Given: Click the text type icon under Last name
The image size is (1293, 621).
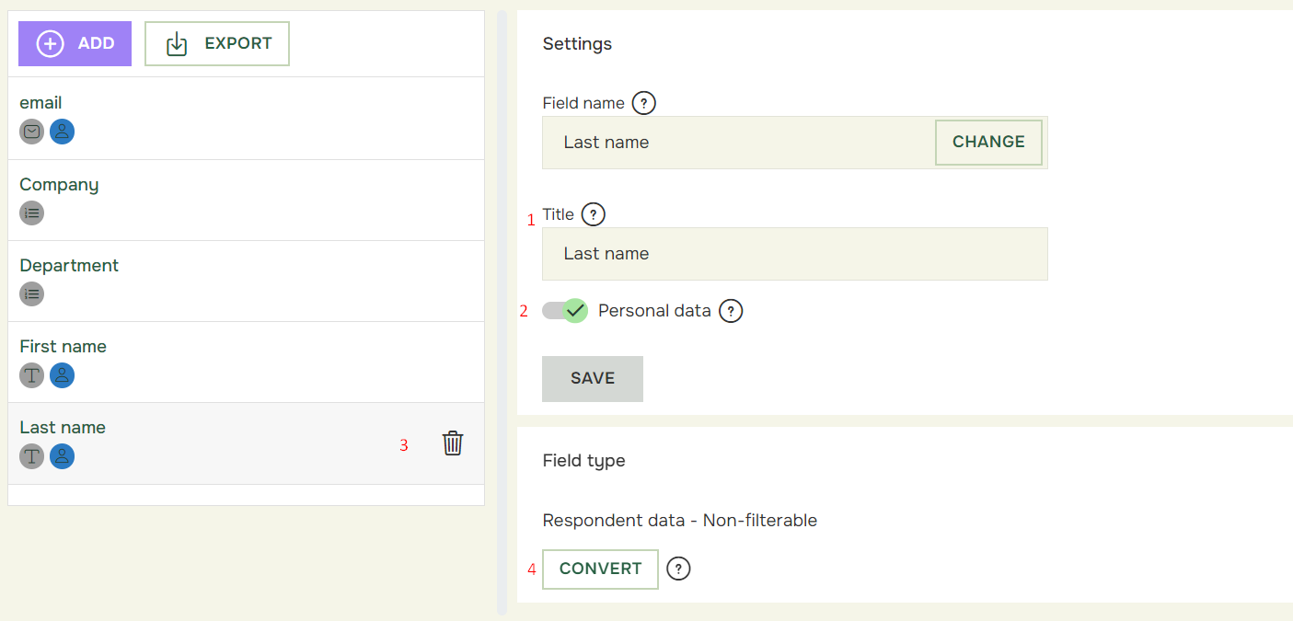Looking at the screenshot, I should click(32, 456).
